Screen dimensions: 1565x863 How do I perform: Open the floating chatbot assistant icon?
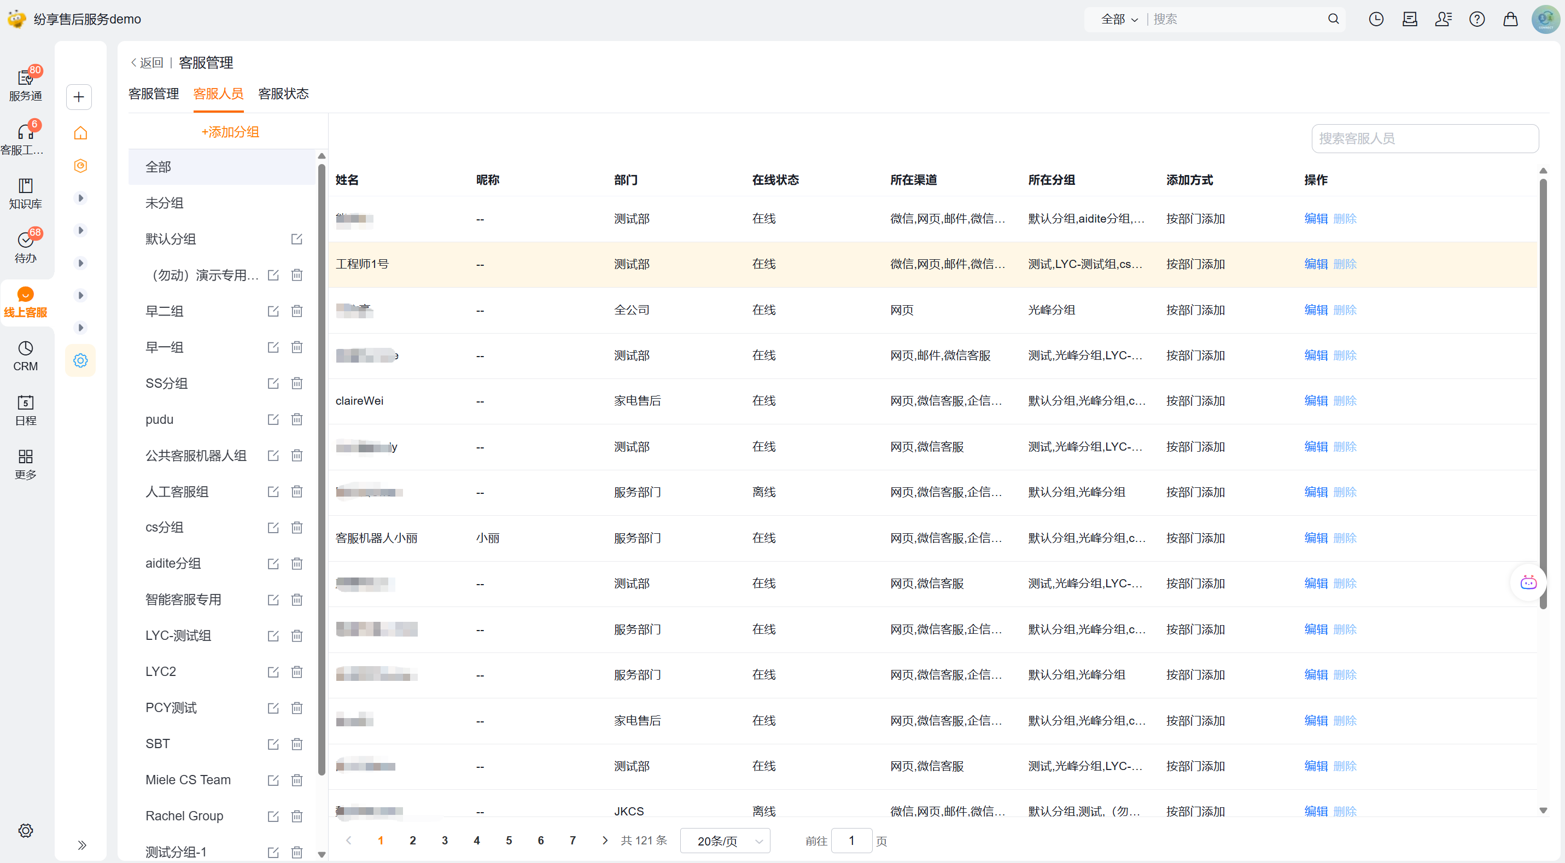(1528, 582)
